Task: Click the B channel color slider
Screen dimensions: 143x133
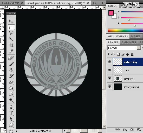Action: click(132, 24)
